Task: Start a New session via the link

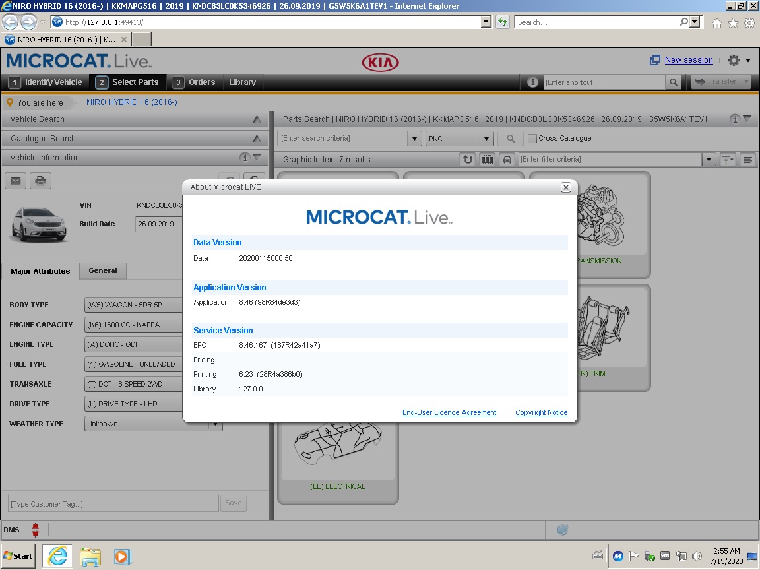Action: click(x=689, y=60)
